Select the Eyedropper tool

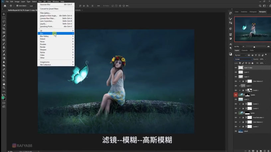4,36
